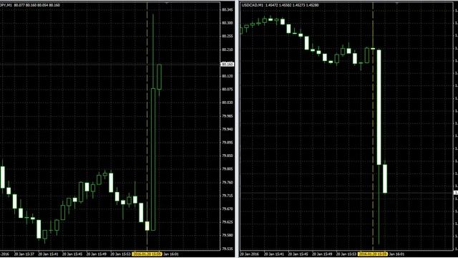Click the 80.120 price scale label
This screenshot has width=458, height=258.
click(x=228, y=76)
